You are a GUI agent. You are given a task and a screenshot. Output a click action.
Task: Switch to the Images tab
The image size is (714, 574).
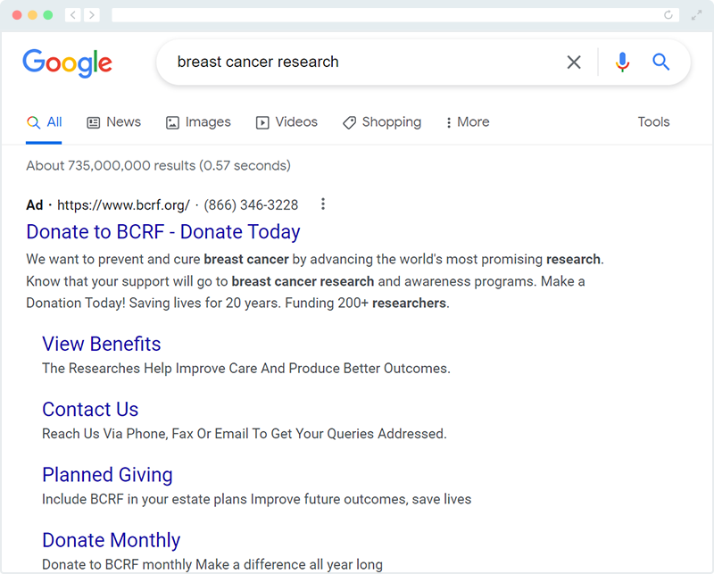[198, 122]
